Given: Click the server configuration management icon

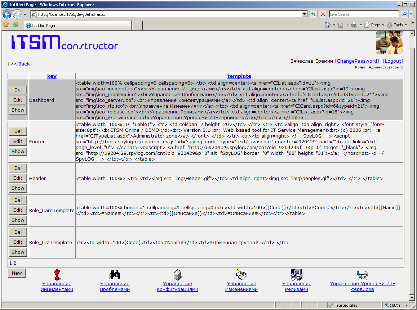Looking at the screenshot, I should click(x=177, y=275).
